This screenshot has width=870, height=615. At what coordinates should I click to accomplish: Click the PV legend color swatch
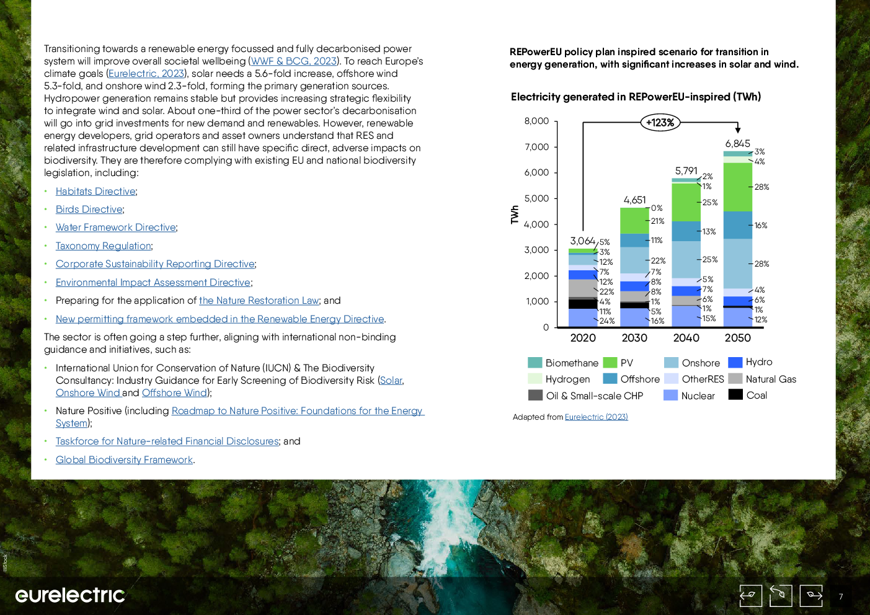coord(610,363)
